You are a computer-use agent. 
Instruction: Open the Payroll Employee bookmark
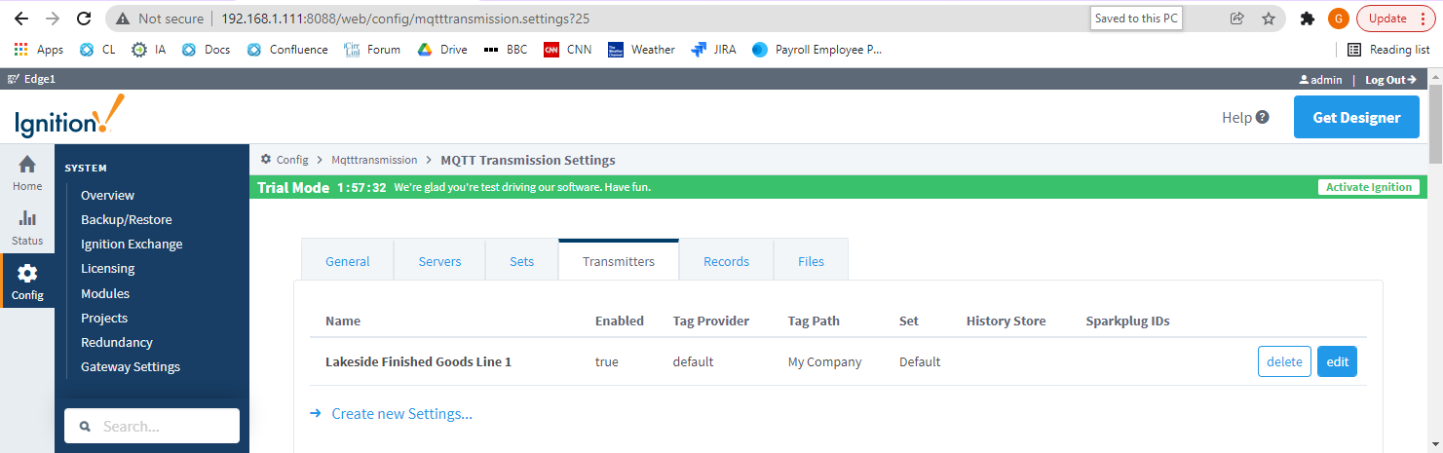(x=816, y=50)
